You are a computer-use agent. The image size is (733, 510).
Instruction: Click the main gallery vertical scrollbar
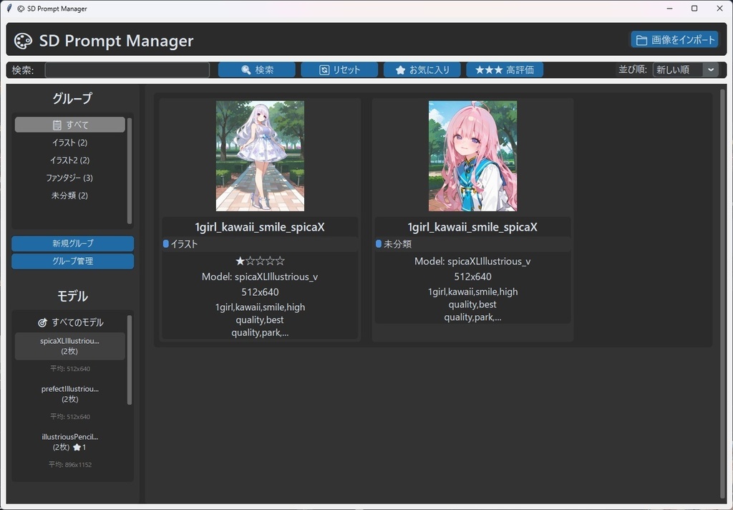click(723, 294)
